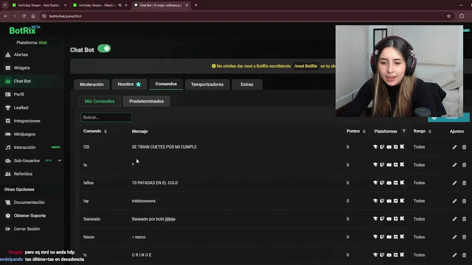Reload the browser page

pyautogui.click(x=24, y=16)
